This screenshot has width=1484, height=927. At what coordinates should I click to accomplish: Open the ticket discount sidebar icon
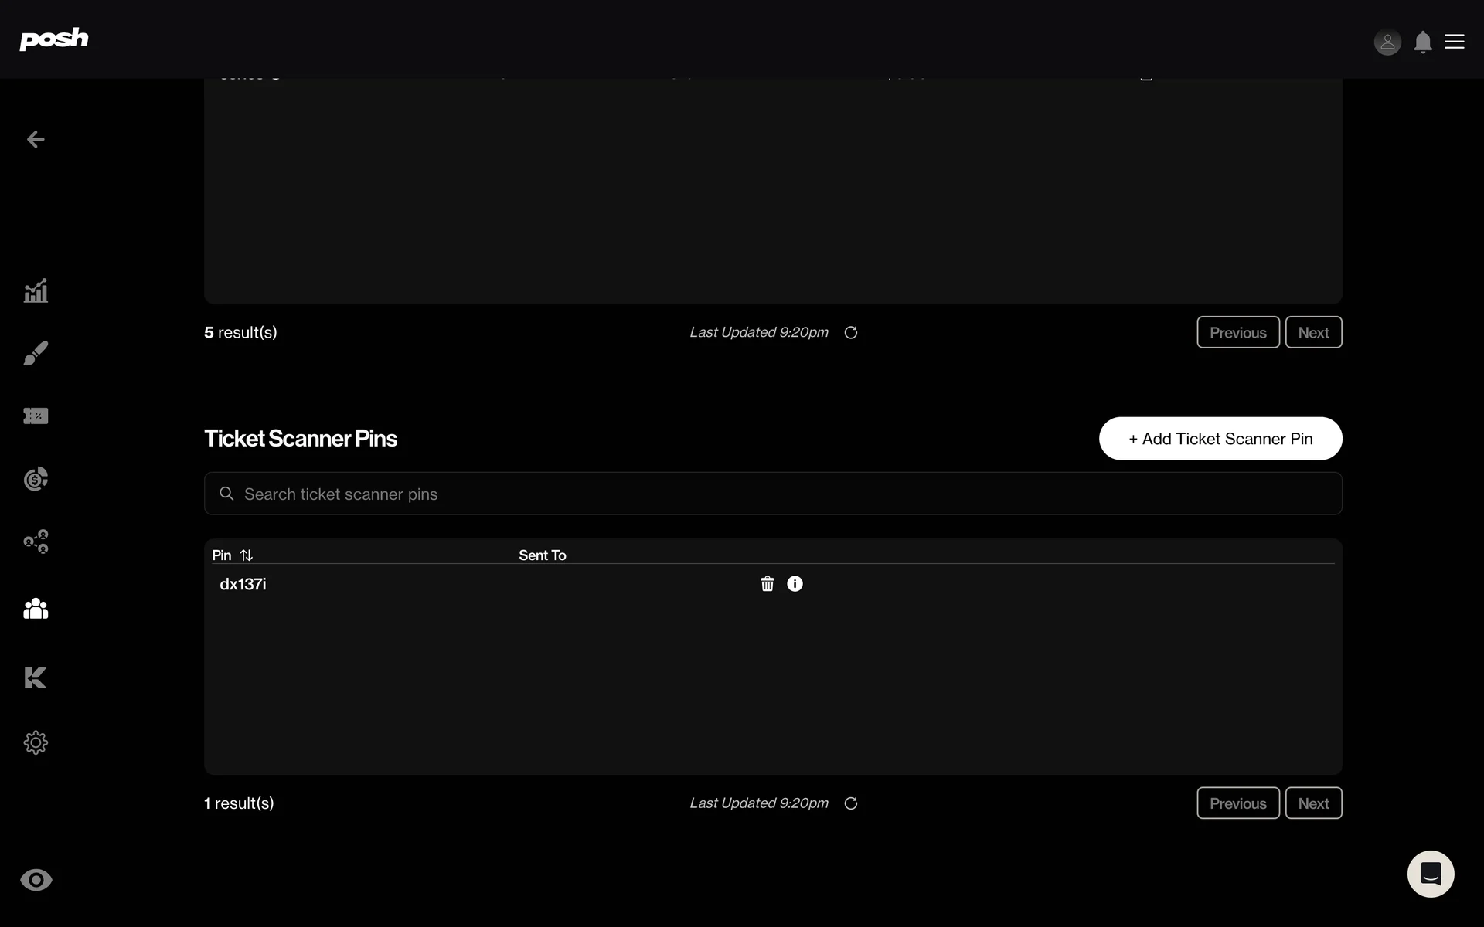[36, 416]
